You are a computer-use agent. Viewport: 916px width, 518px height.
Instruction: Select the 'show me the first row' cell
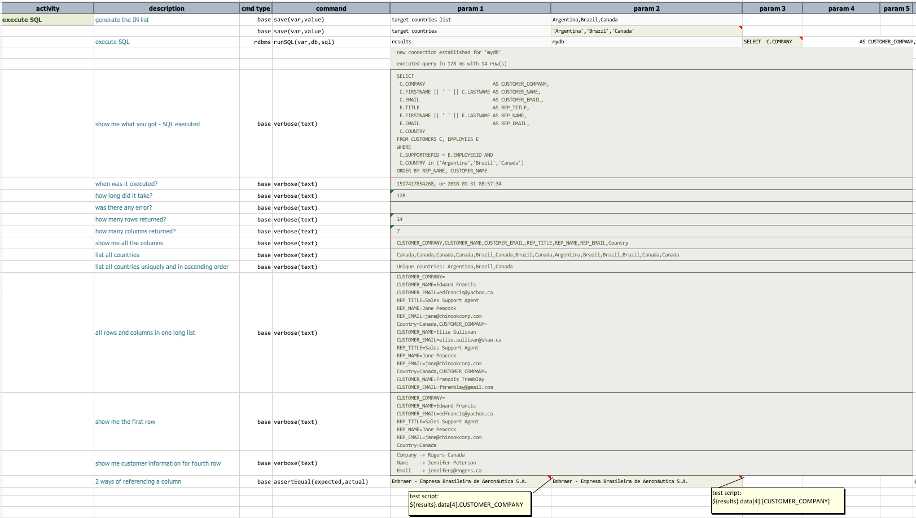click(x=166, y=422)
